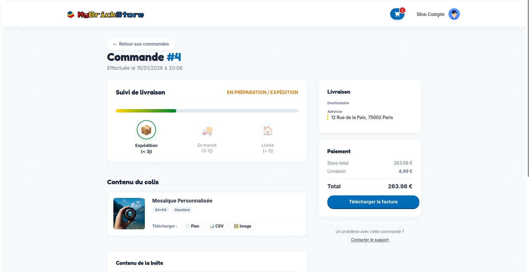Open the mosaic product thumbnail
This screenshot has width=529, height=272.
click(x=129, y=214)
